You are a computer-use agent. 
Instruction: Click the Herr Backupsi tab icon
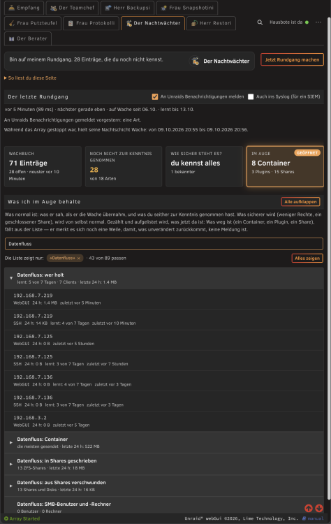click(x=108, y=8)
